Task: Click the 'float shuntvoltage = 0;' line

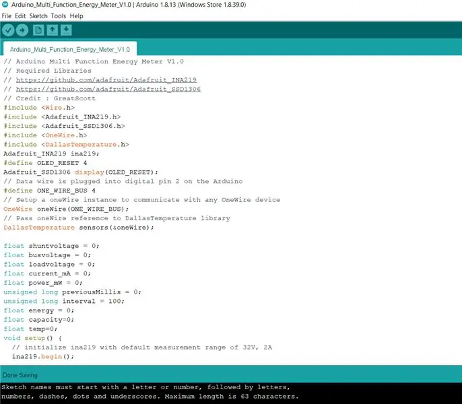Action: [x=51, y=246]
